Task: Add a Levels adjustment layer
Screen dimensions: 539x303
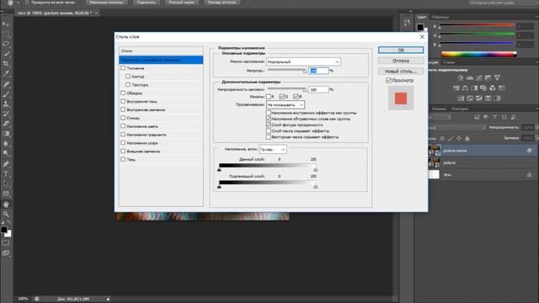Action: click(470, 78)
